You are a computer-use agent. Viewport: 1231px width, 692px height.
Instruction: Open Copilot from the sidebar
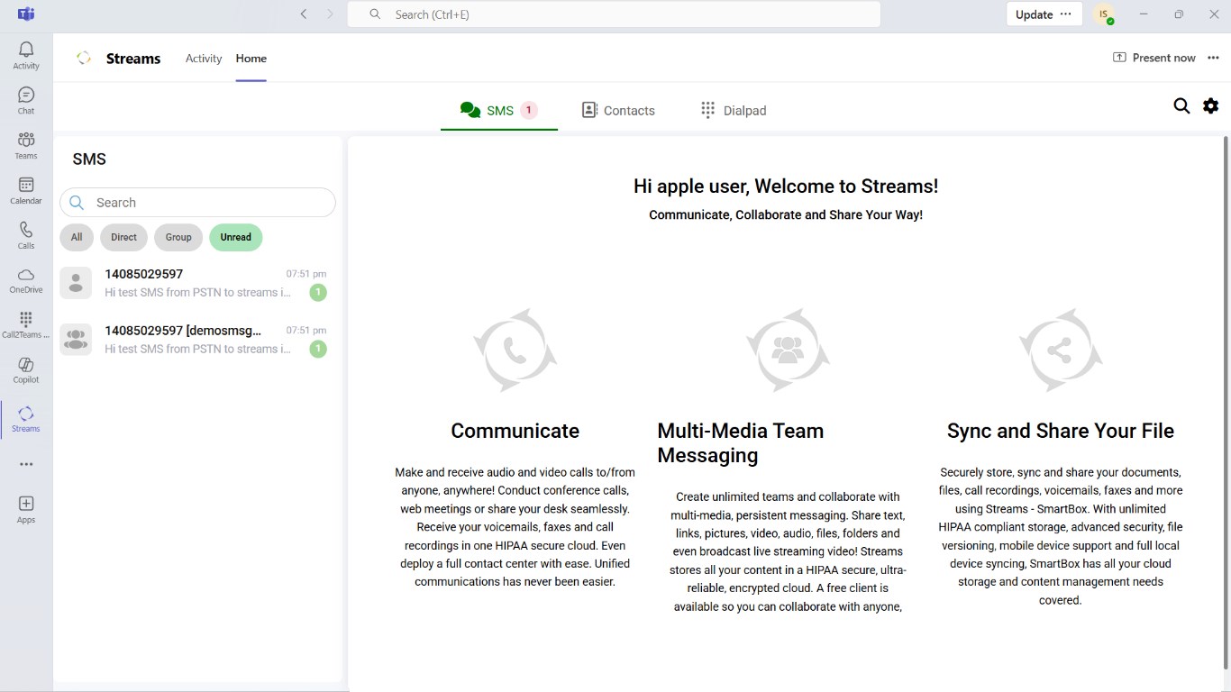tap(26, 370)
